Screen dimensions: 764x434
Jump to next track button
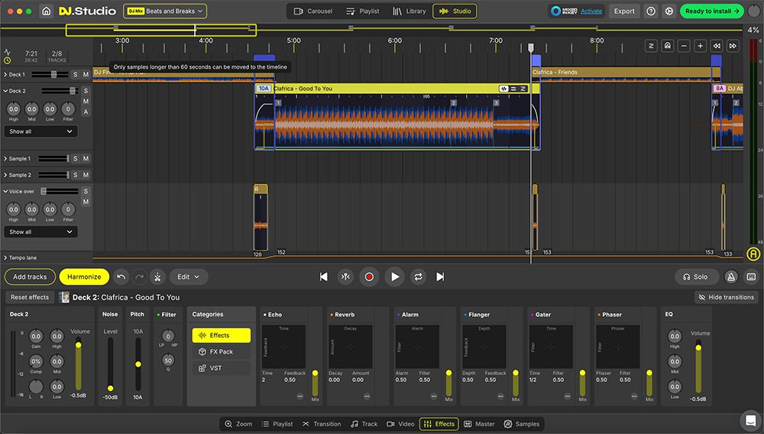440,277
